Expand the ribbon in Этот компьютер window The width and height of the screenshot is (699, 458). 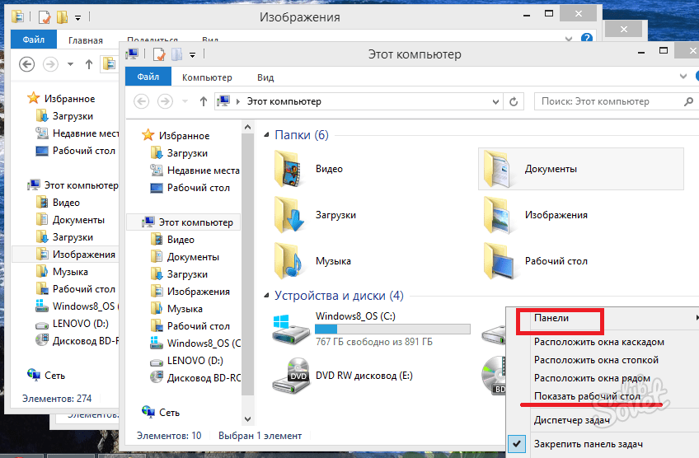pyautogui.click(x=683, y=77)
